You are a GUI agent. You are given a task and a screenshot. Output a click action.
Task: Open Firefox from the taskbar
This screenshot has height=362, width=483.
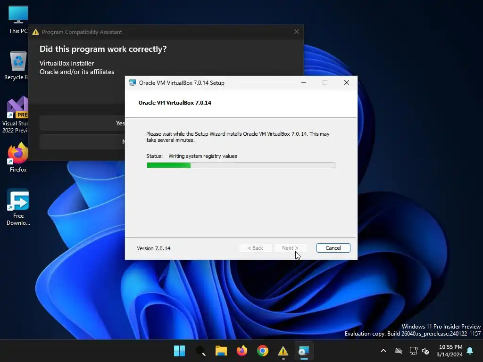point(242,351)
